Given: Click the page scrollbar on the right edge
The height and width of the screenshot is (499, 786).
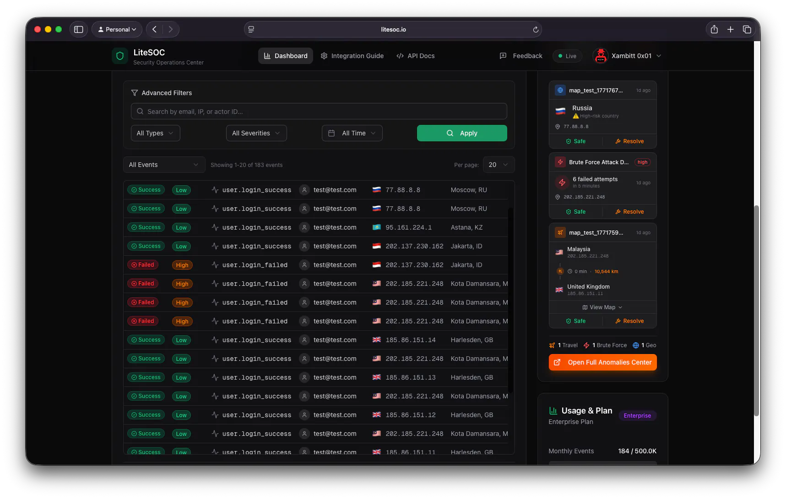Looking at the screenshot, I should (757, 311).
